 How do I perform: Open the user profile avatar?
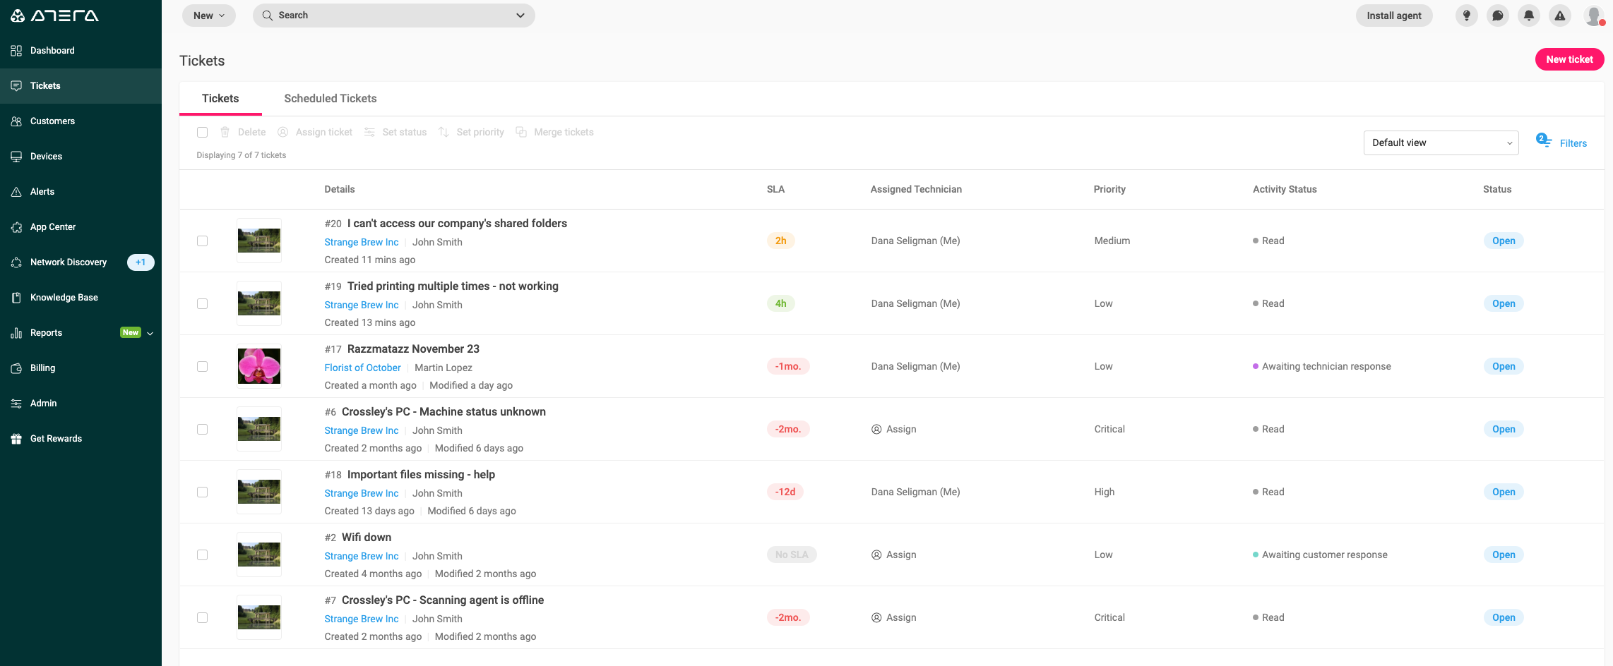point(1593,16)
